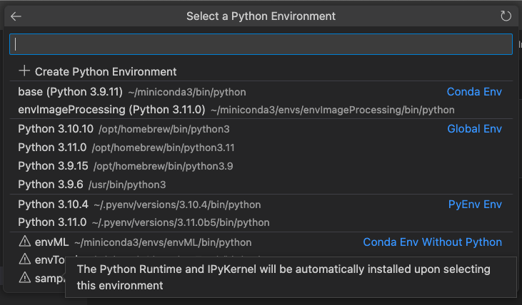The width and height of the screenshot is (522, 305).
Task: Click the Global Env group label
Action: click(x=474, y=129)
